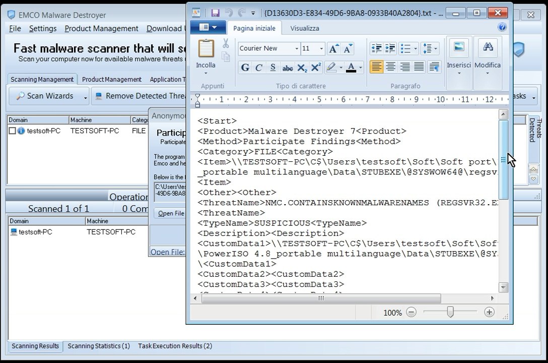Click the first-line indent marker on the ruler
Screen dimensions: 548x363
pos(197,96)
